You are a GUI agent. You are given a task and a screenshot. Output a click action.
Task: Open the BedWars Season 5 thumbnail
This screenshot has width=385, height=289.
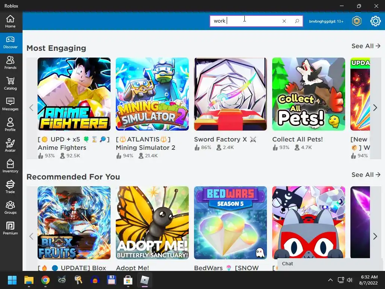[x=230, y=223]
